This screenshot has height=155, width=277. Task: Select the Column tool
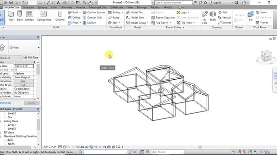click(x=60, y=16)
